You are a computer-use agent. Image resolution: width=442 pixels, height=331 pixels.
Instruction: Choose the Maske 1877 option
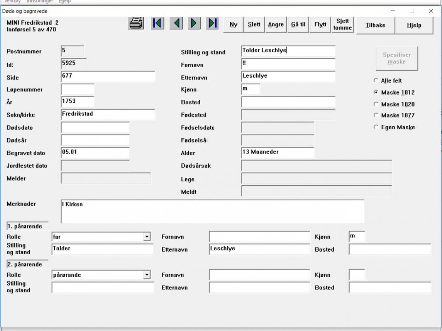(x=376, y=116)
